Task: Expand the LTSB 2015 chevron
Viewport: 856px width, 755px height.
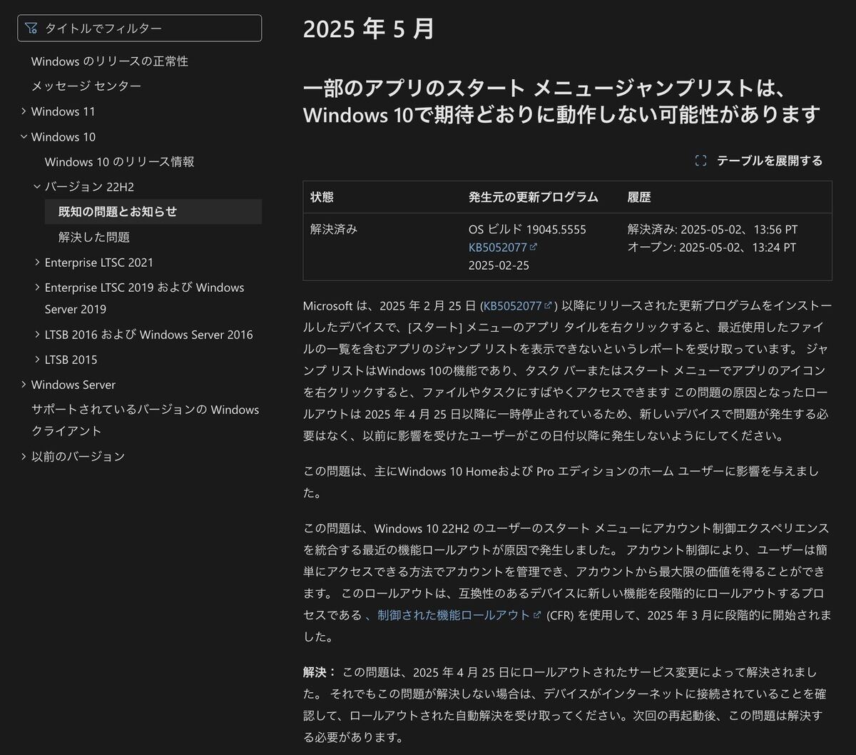Action: [x=37, y=360]
